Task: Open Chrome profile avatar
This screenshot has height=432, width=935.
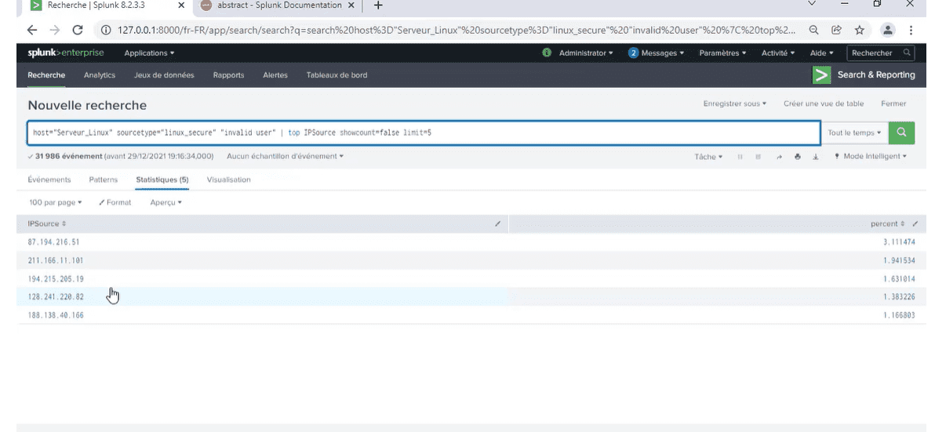Action: click(888, 30)
